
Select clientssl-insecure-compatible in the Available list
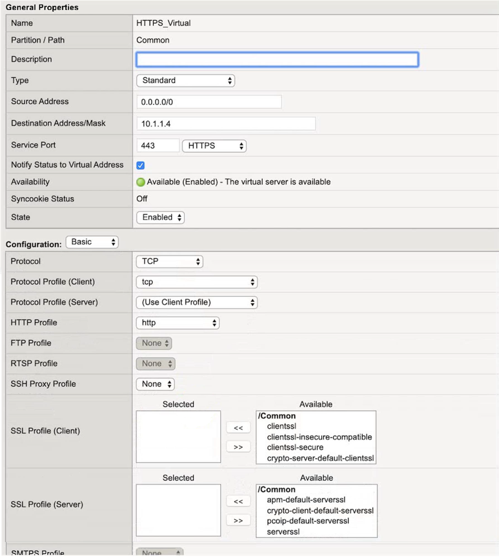pyautogui.click(x=319, y=437)
